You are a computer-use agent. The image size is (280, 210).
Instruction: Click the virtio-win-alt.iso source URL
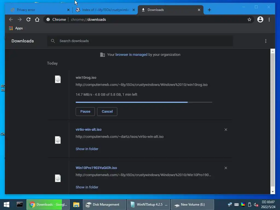coord(120,137)
